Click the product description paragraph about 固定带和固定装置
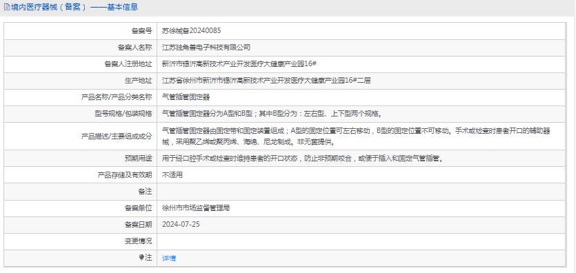The width and height of the screenshot is (576, 273). tap(357, 136)
